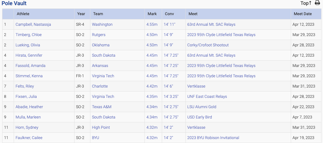Jump to Top with the arrow link
Screen dimensions: 323x143
[x=306, y=3]
